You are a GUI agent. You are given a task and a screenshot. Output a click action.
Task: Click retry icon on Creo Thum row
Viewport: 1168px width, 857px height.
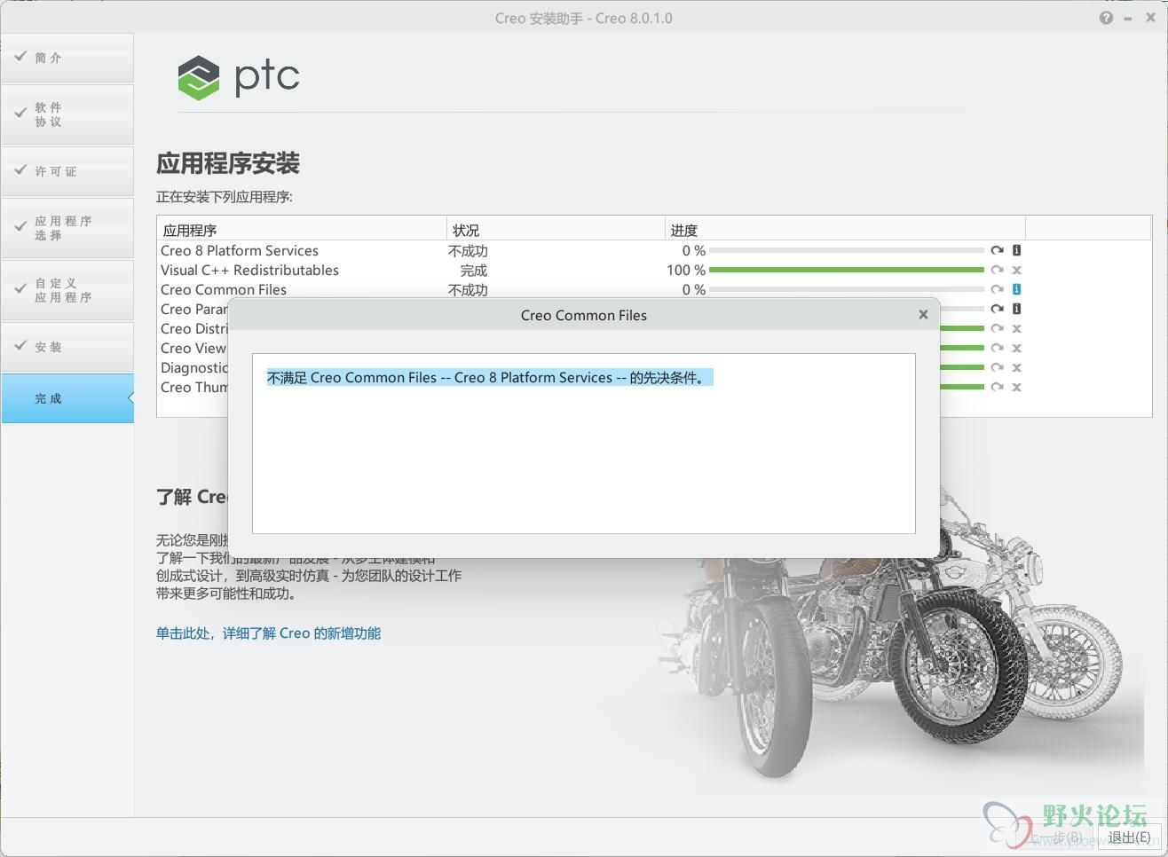coord(997,387)
